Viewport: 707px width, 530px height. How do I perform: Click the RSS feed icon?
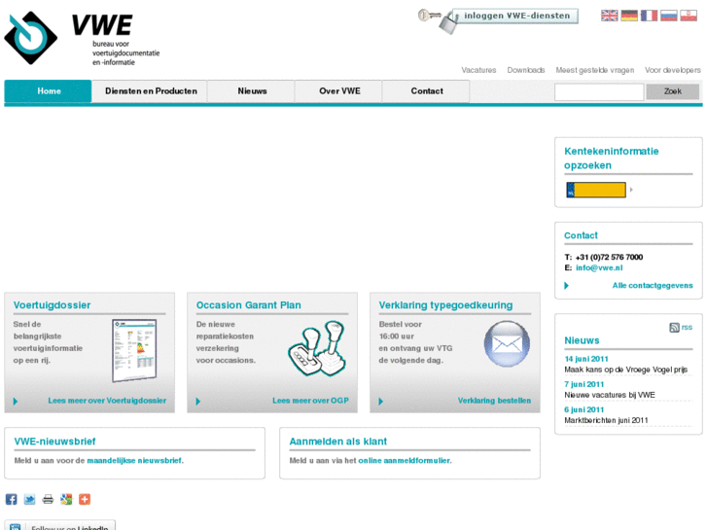(674, 328)
